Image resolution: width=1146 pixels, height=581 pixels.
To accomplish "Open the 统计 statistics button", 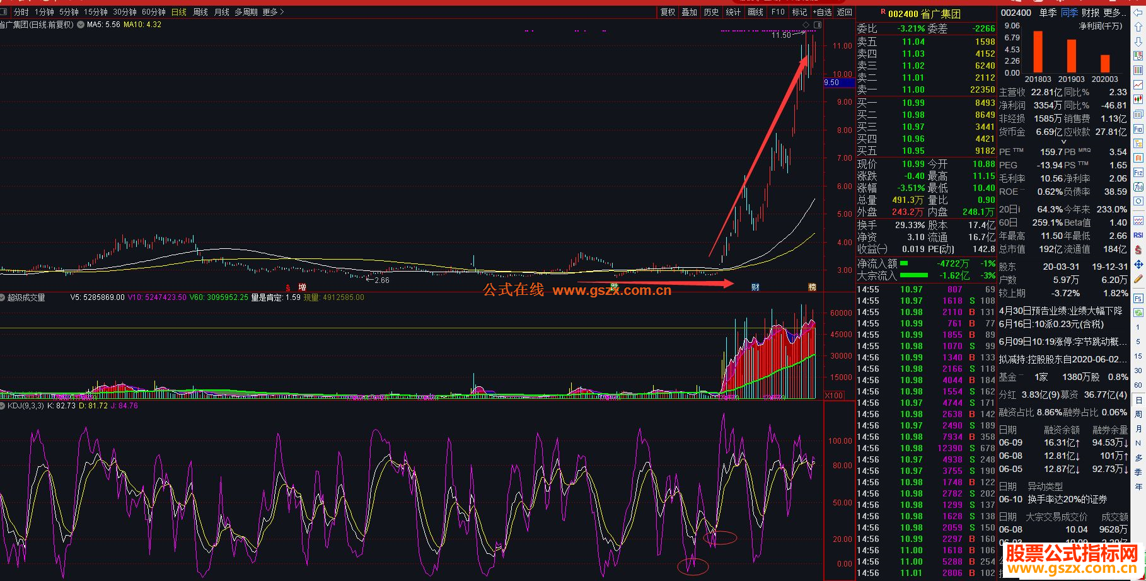I will coord(733,12).
